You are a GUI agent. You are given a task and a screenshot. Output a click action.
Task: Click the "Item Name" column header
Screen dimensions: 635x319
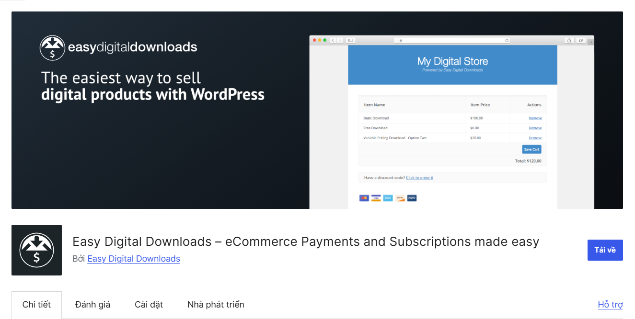tap(374, 105)
